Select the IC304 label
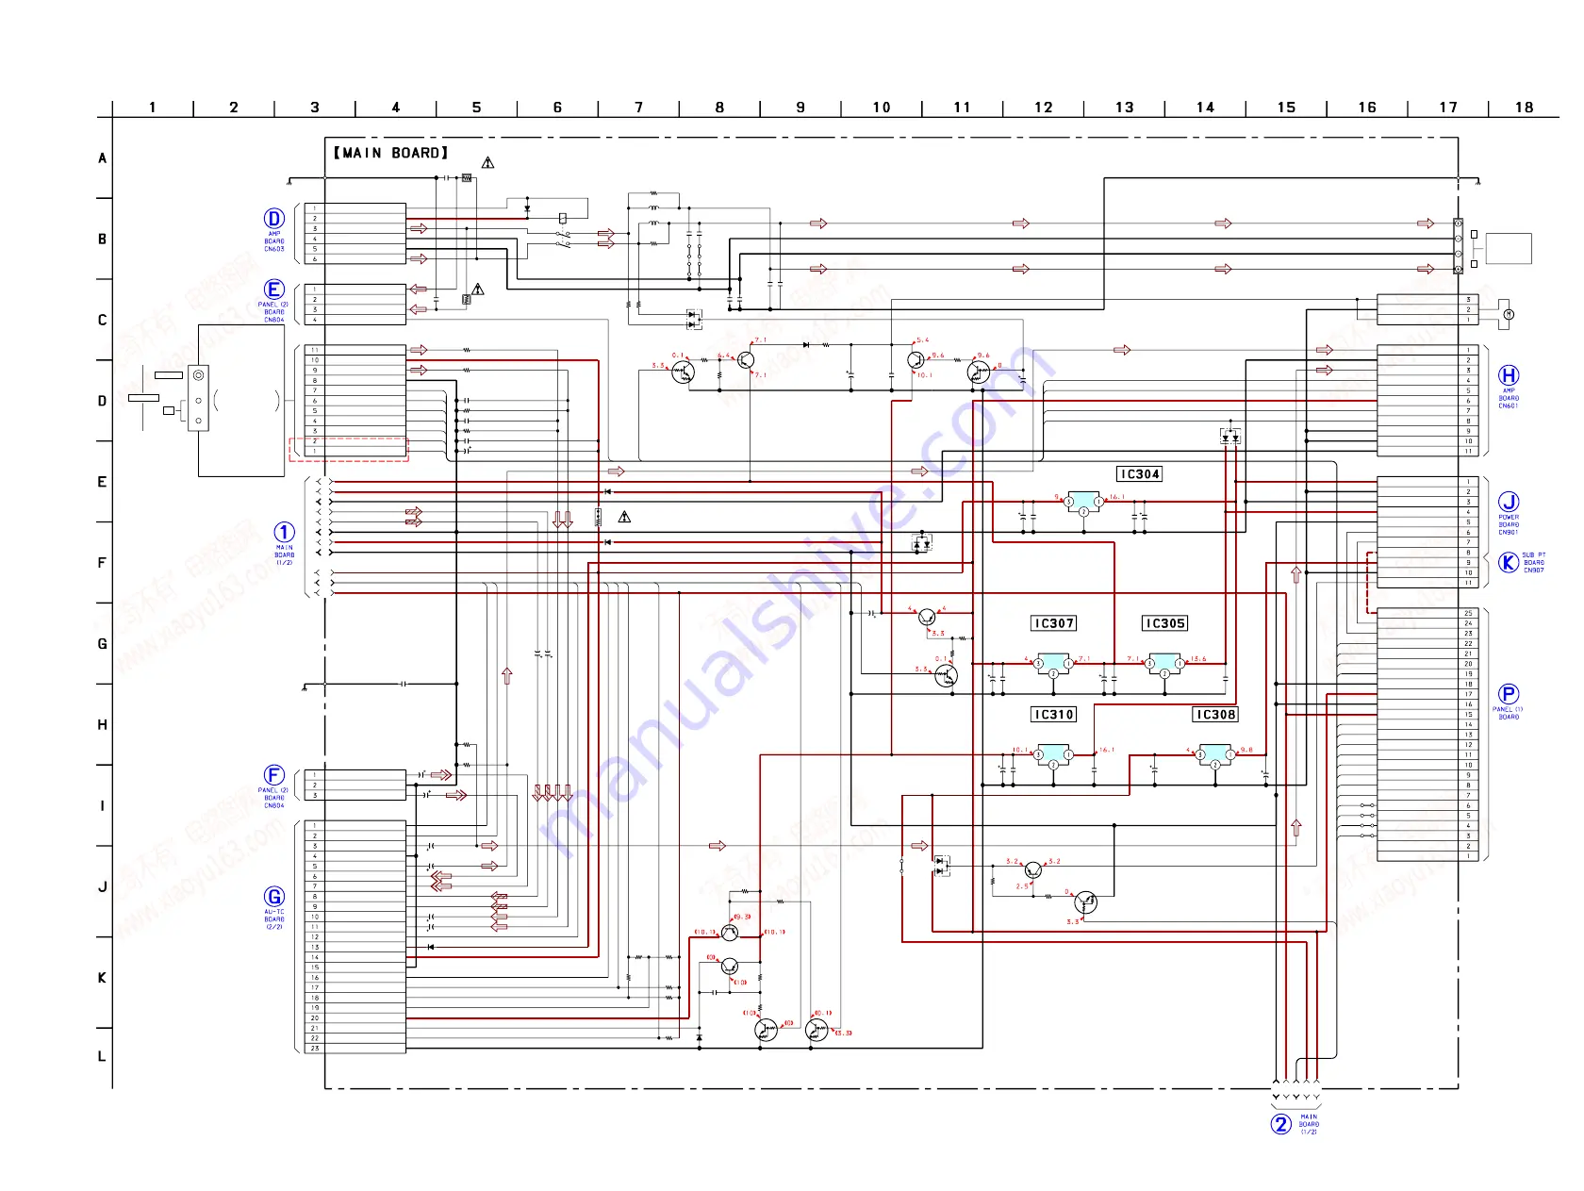The width and height of the screenshot is (1584, 1191). pos(1140,474)
